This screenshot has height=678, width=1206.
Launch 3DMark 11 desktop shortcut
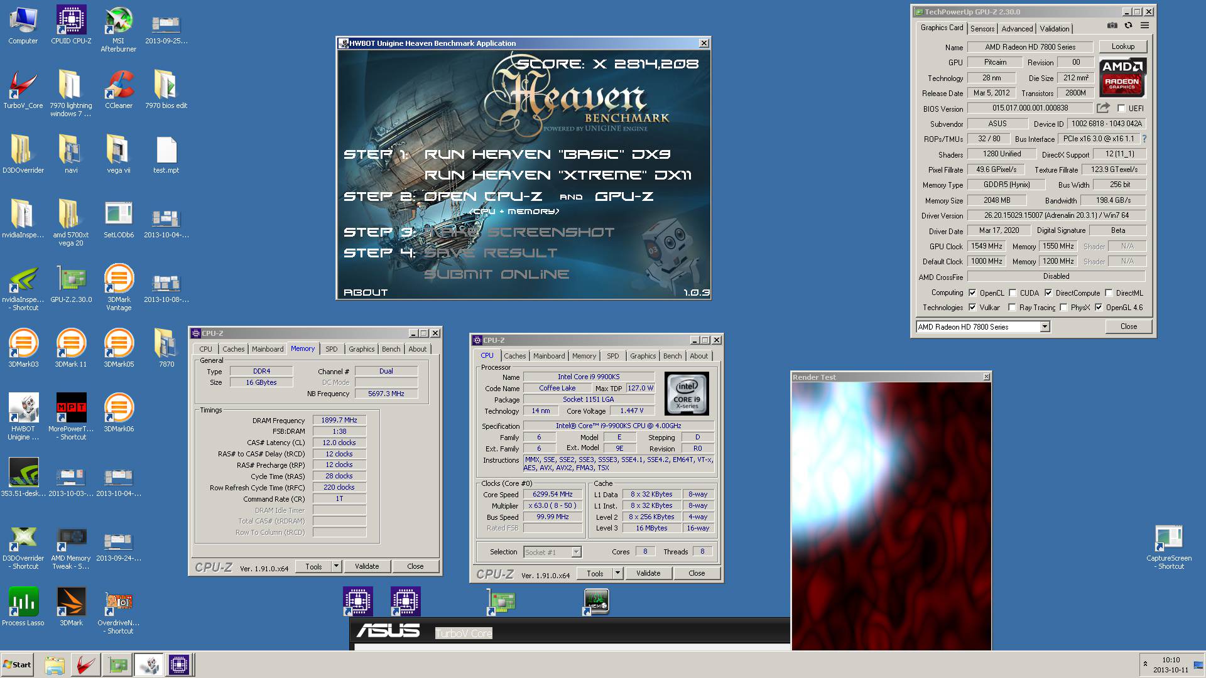point(71,348)
